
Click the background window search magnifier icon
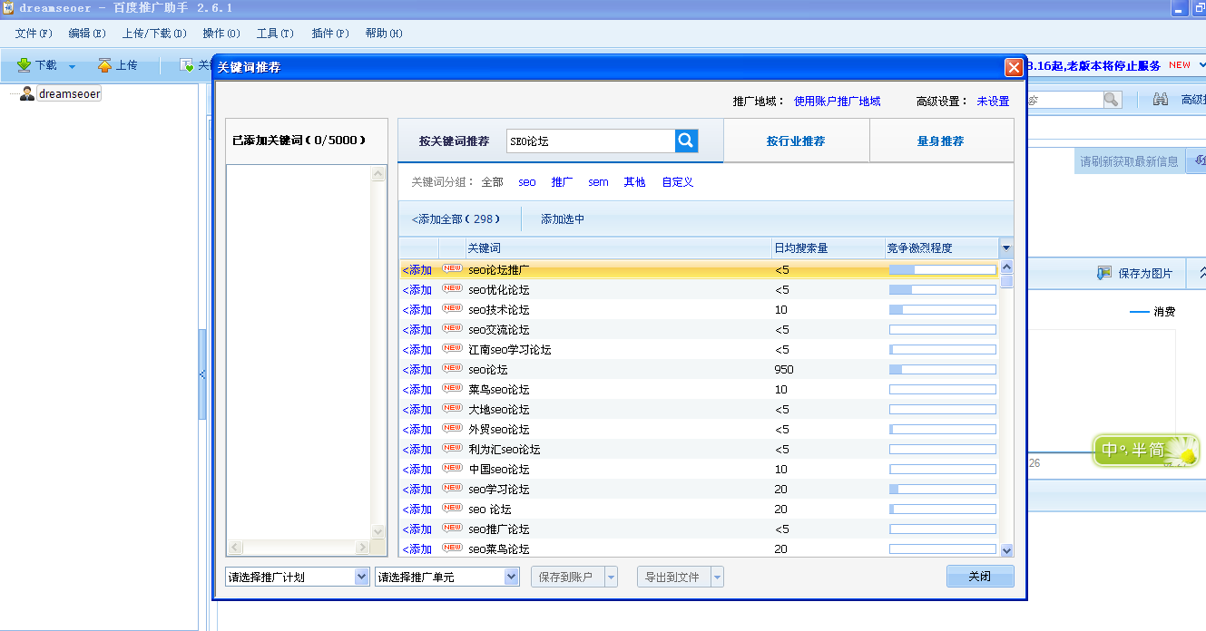1112,100
